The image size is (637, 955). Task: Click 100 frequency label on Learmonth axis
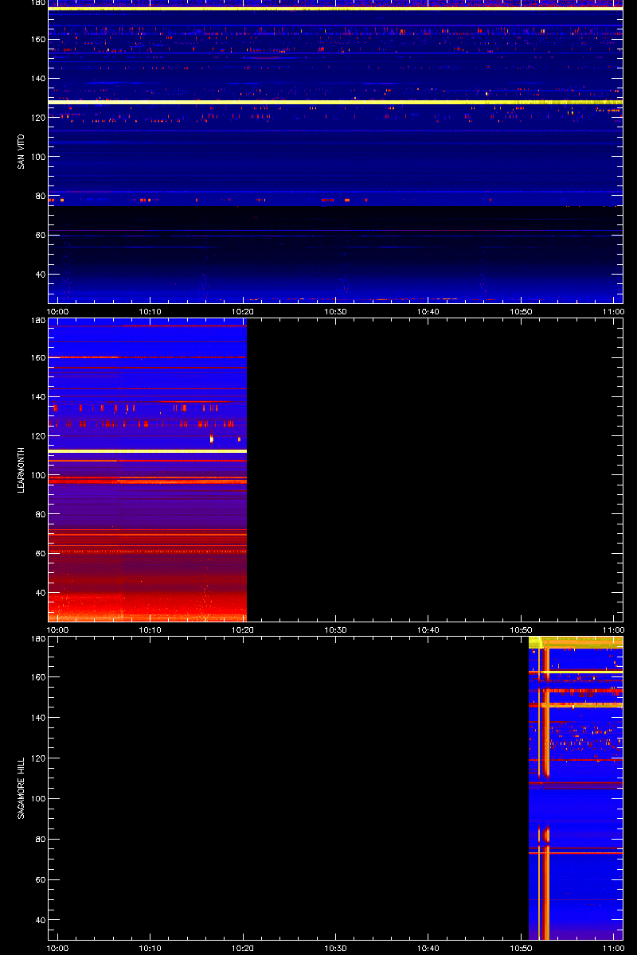(x=37, y=475)
